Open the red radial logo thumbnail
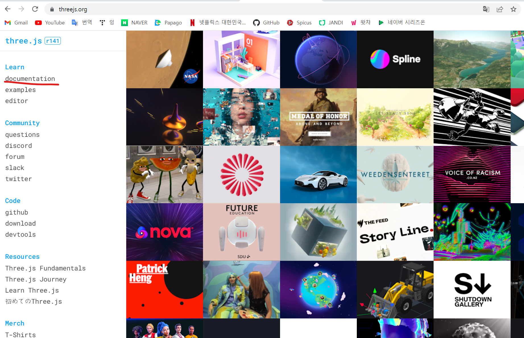The image size is (524, 338). coord(241,175)
